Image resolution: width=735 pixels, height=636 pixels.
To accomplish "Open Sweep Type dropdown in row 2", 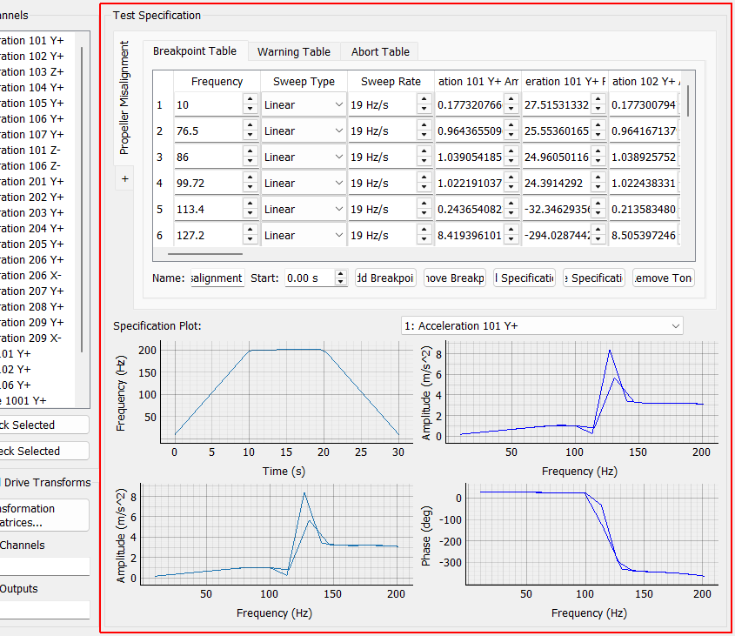I will click(304, 131).
